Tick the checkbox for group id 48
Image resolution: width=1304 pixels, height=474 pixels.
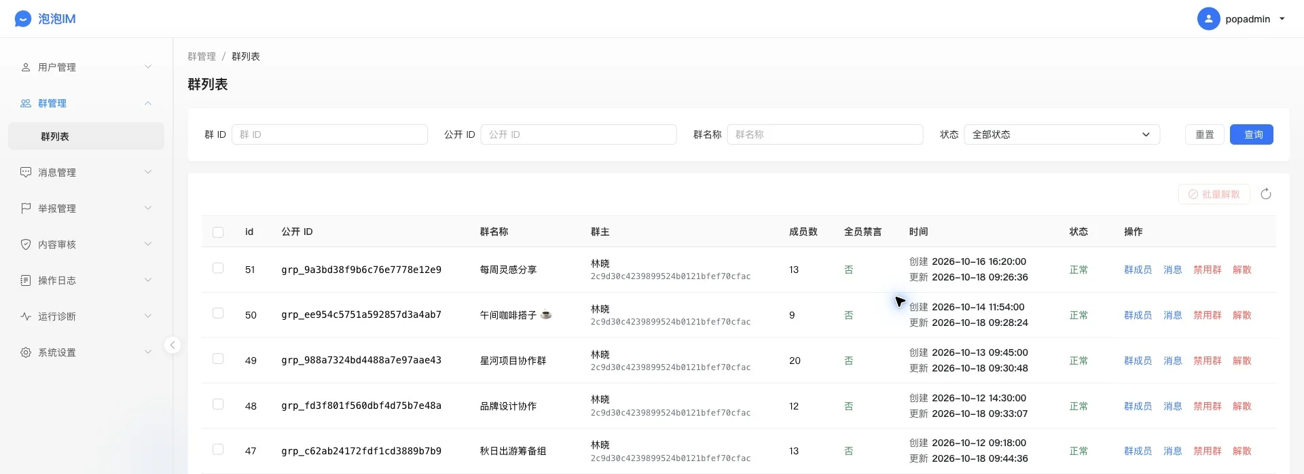(x=218, y=404)
